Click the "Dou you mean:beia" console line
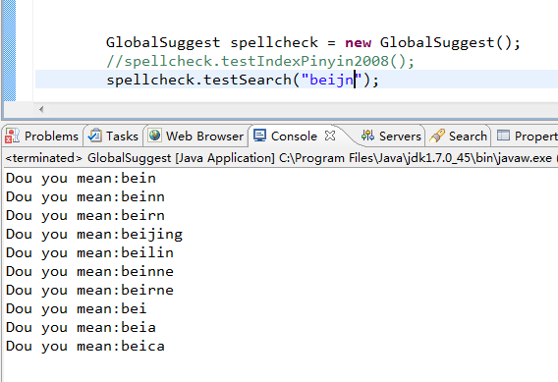Image resolution: width=558 pixels, height=382 pixels. coord(81,328)
